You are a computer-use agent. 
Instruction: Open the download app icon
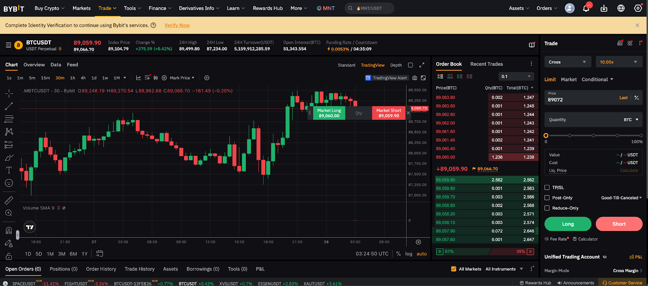point(604,8)
